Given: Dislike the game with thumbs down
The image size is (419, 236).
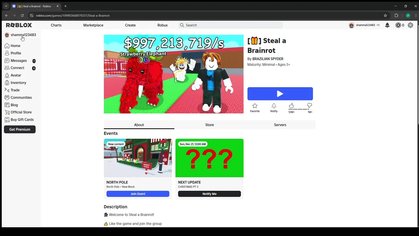Looking at the screenshot, I should click(x=309, y=106).
